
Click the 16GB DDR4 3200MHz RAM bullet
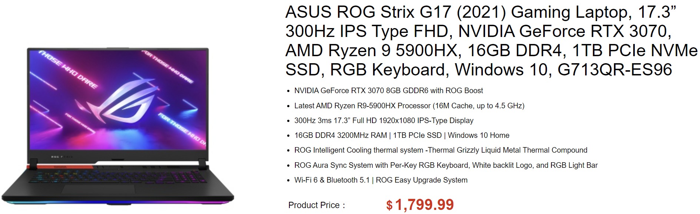(x=402, y=135)
